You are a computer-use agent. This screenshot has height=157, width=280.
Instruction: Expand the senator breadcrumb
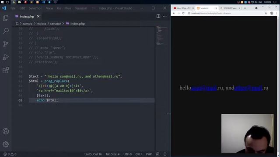click(56, 24)
